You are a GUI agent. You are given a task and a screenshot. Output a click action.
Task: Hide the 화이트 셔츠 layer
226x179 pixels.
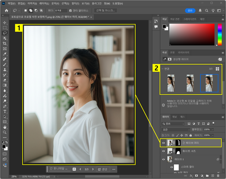[x=164, y=151]
